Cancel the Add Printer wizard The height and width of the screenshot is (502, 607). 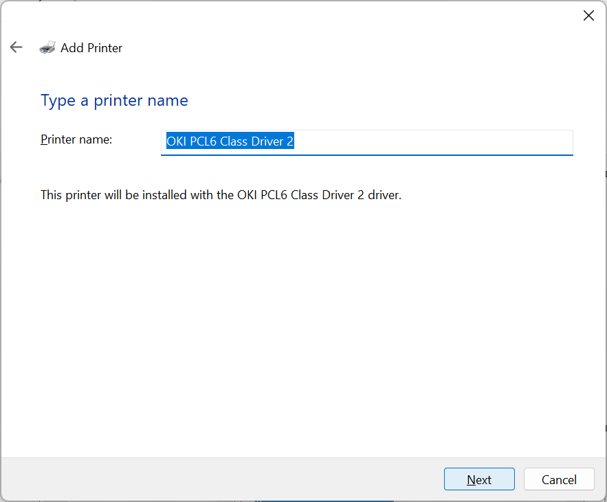pos(559,479)
